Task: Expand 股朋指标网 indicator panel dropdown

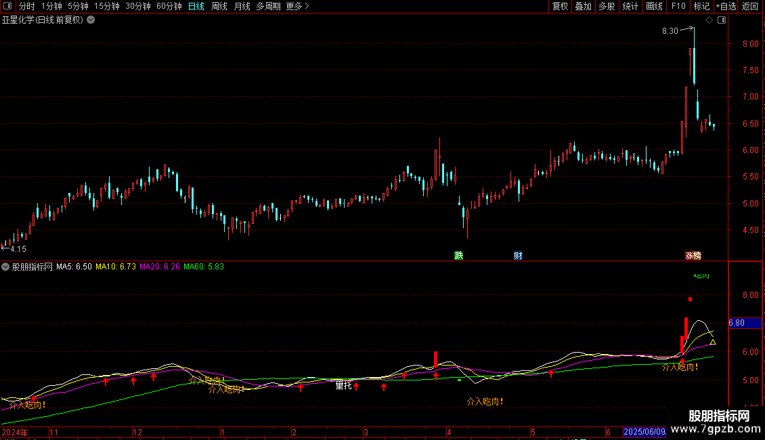Action: coord(5,267)
